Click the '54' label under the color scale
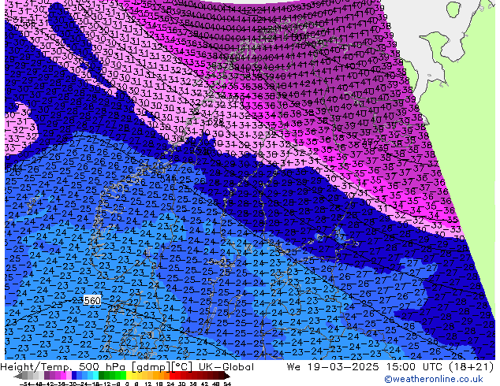The image size is (500, 386). click(x=227, y=384)
